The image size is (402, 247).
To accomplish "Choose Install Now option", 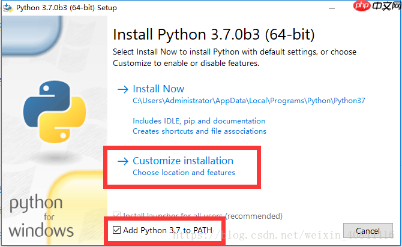I will point(158,89).
